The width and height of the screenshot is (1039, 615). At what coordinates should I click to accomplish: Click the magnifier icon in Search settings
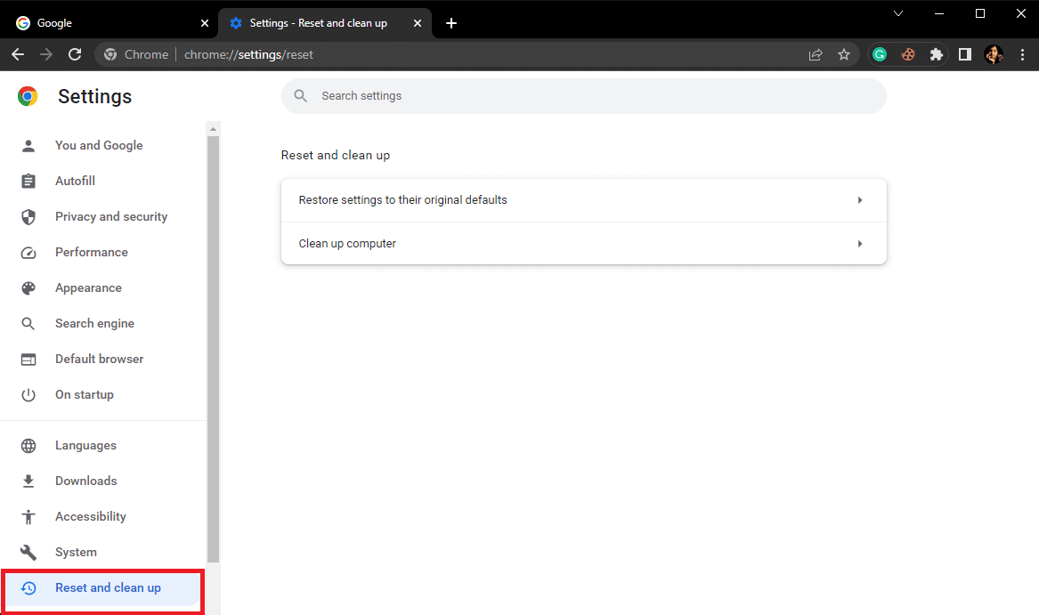click(x=300, y=96)
